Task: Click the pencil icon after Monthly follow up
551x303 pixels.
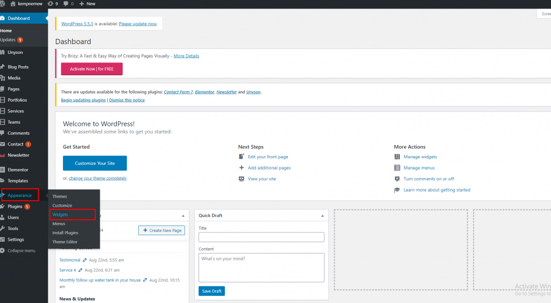Action: pos(145,280)
